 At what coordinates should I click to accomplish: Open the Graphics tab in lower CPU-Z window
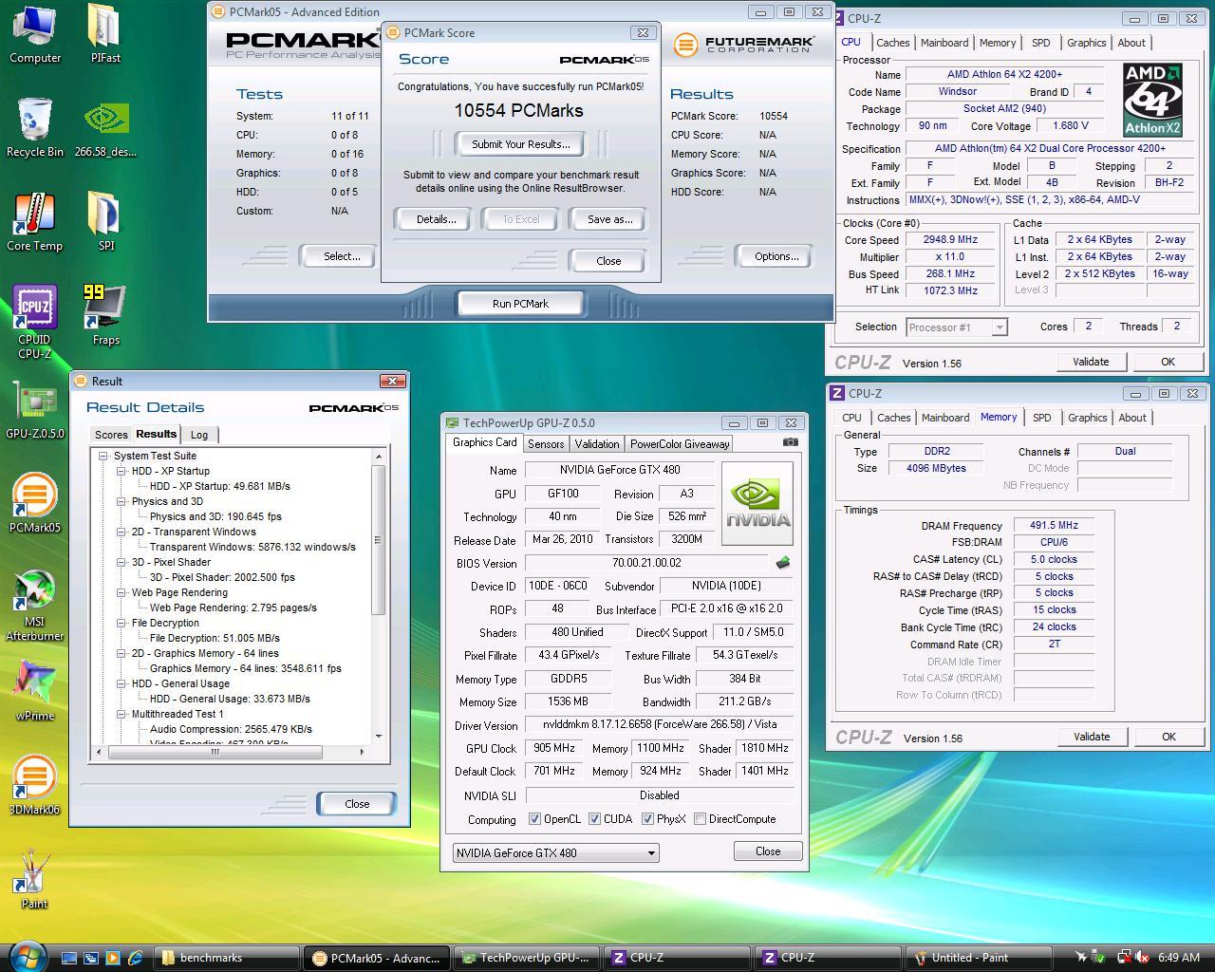click(1087, 418)
